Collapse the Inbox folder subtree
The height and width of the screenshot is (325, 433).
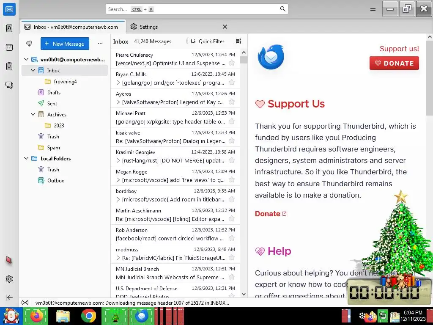[x=33, y=70]
